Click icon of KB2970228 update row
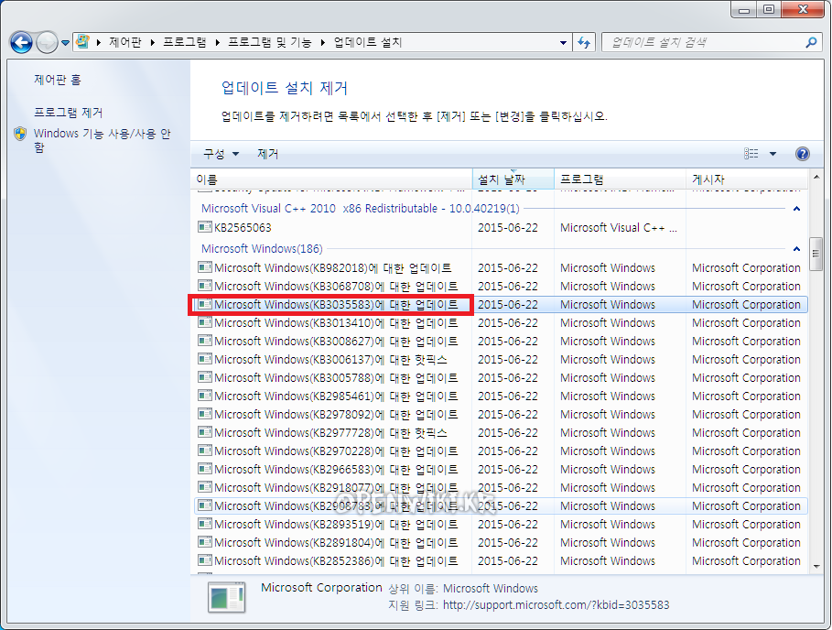The width and height of the screenshot is (832, 630). tap(205, 451)
